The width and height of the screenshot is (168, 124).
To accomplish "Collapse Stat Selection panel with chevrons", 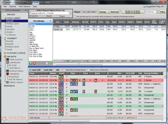I will pos(50,21).
